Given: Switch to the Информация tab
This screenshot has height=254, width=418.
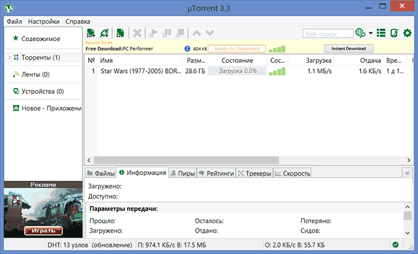Looking at the screenshot, I should (143, 173).
